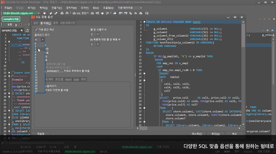This screenshot has width=276, height=154.
Task: Click the database cylinder icon in toolbar
Action: pos(44,13)
